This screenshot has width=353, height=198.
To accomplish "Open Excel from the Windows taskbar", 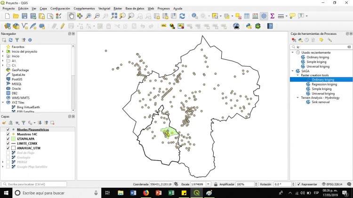I will point(171,193).
